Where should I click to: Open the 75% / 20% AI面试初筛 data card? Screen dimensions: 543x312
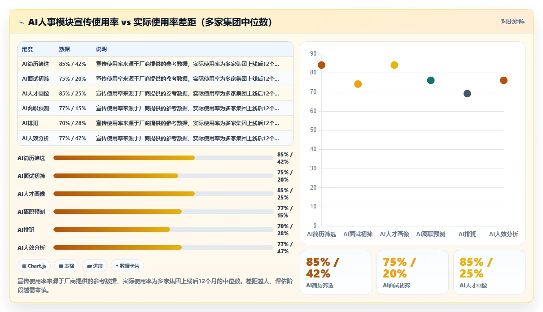pos(412,272)
